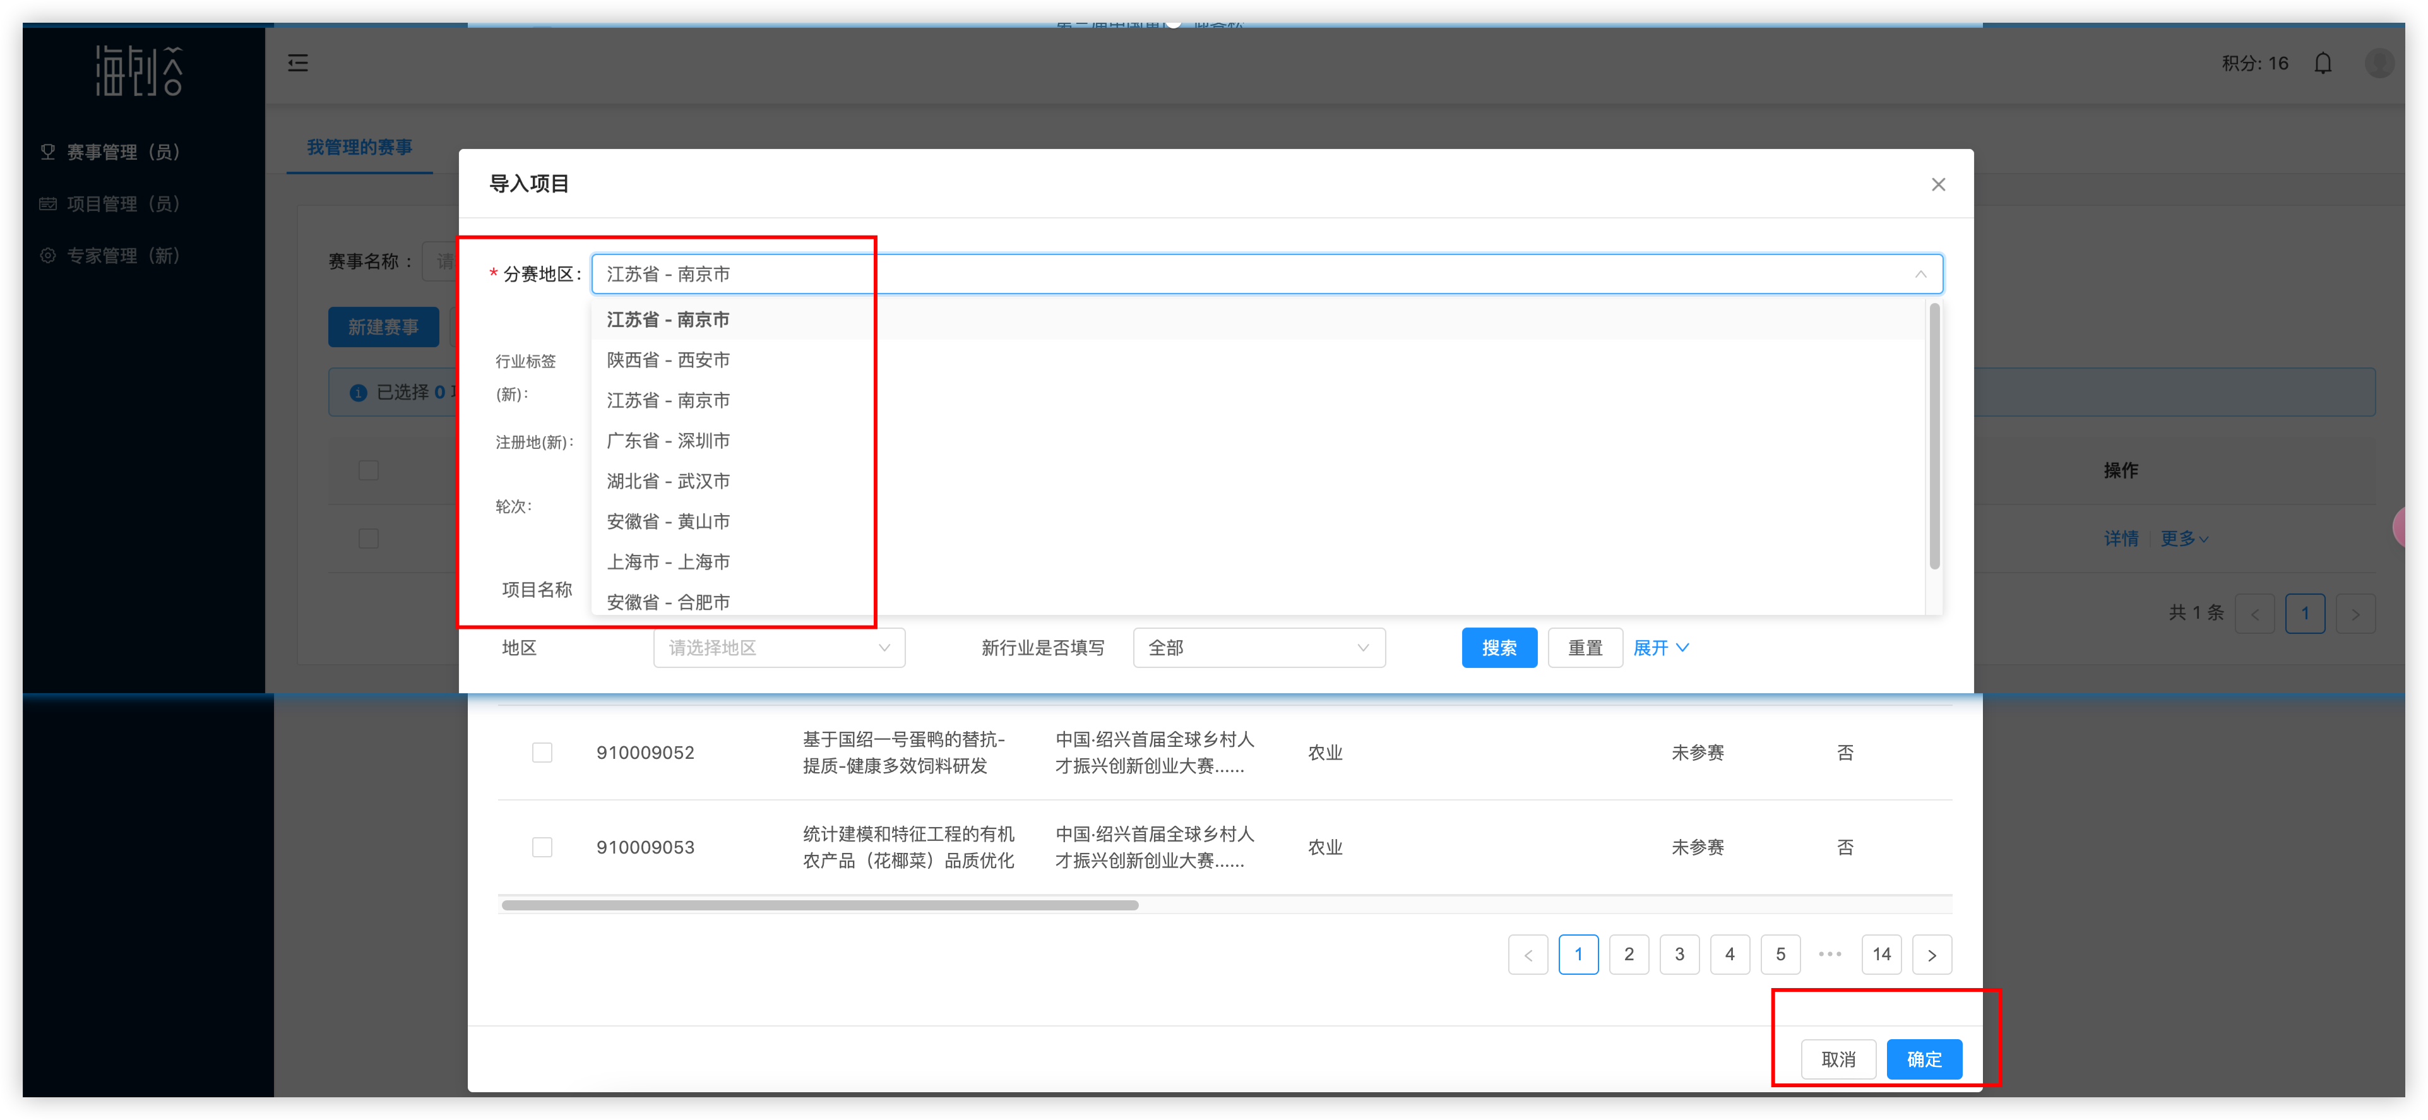Toggle the header checkbox in background table
2428x1120 pixels.
[369, 470]
